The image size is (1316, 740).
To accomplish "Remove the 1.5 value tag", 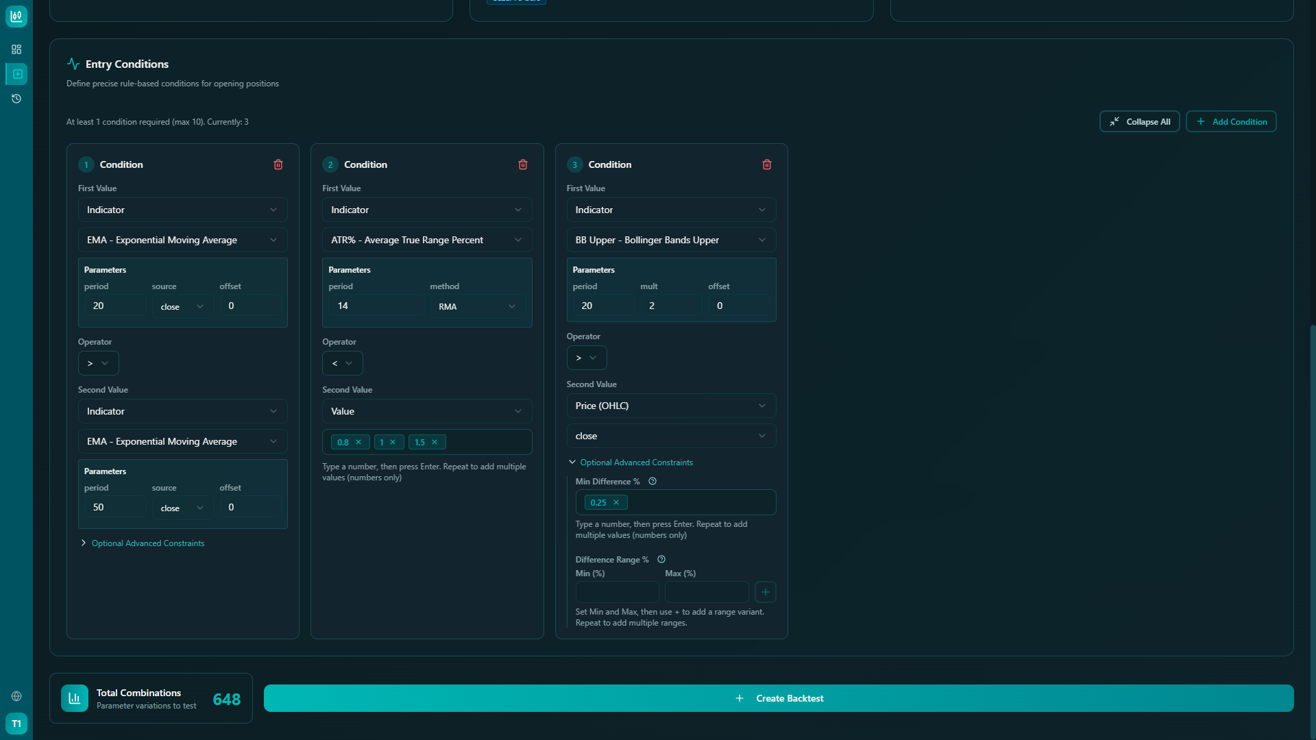I will pos(435,442).
